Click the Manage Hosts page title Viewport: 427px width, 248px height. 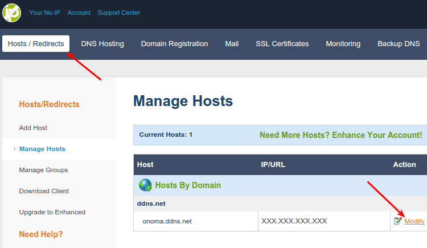click(183, 101)
